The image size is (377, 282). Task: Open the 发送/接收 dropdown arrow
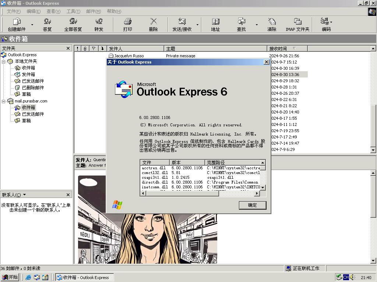click(197, 25)
